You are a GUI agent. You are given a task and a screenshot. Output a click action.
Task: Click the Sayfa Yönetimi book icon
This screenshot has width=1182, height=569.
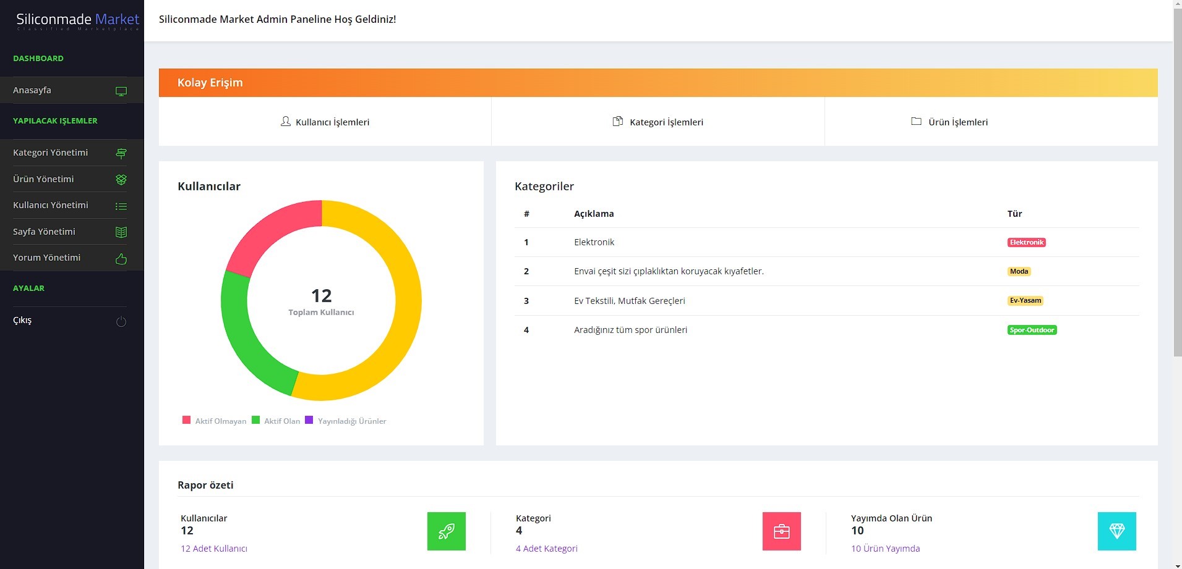click(121, 232)
